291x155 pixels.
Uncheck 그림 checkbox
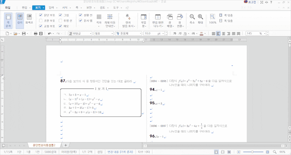pyautogui.click(x=60, y=15)
